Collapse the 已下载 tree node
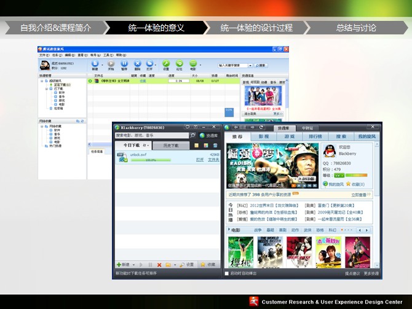 pos(47,88)
